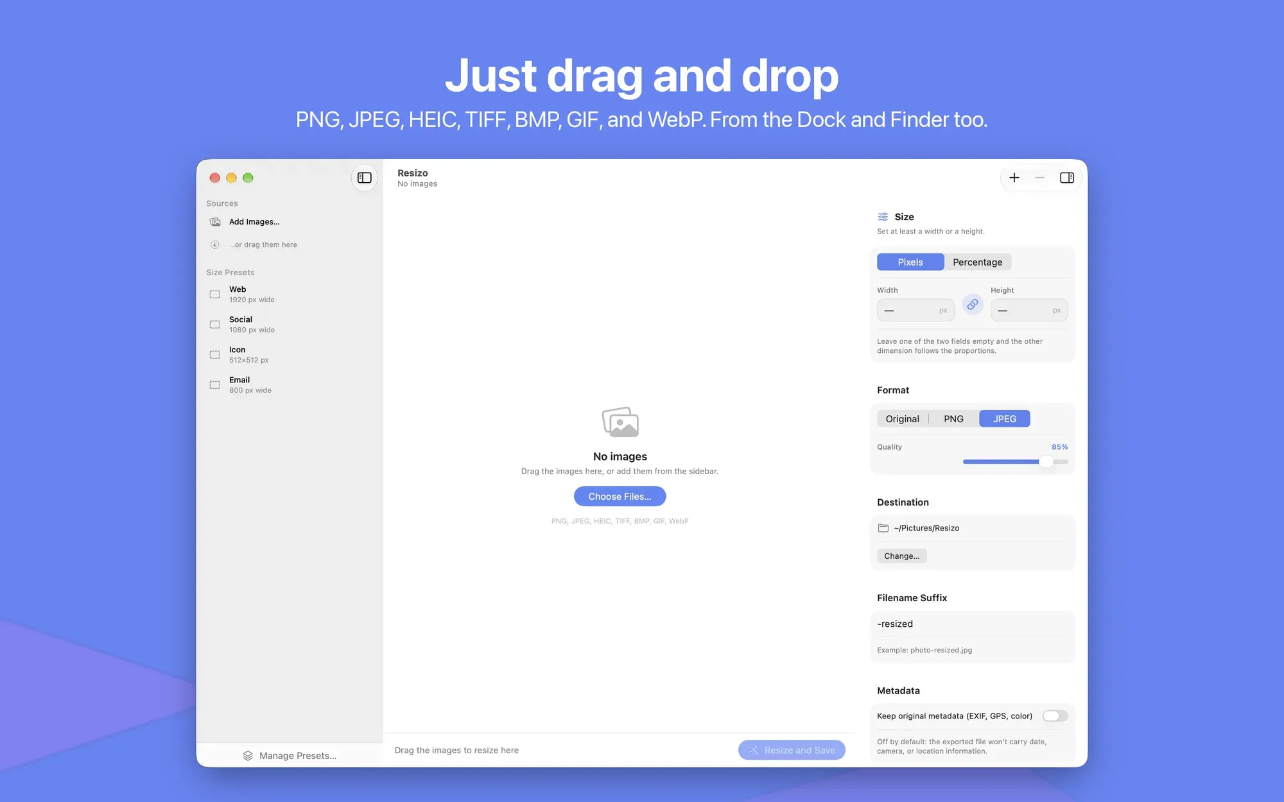
Task: Click the minus remove-image toolbar icon
Action: [x=1040, y=178]
